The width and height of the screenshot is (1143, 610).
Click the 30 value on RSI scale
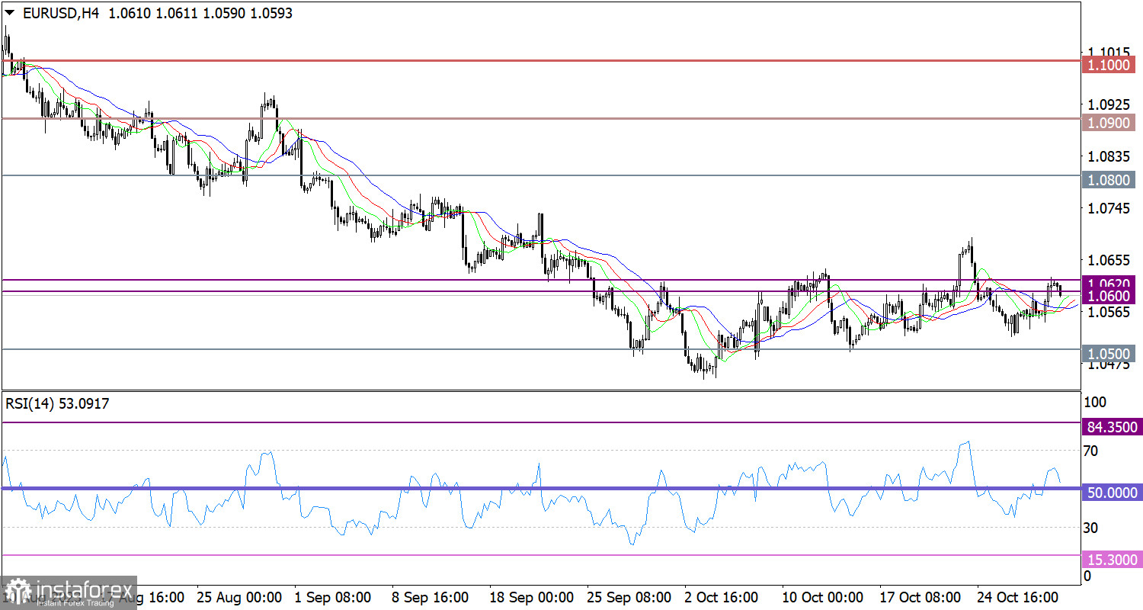point(1091,528)
